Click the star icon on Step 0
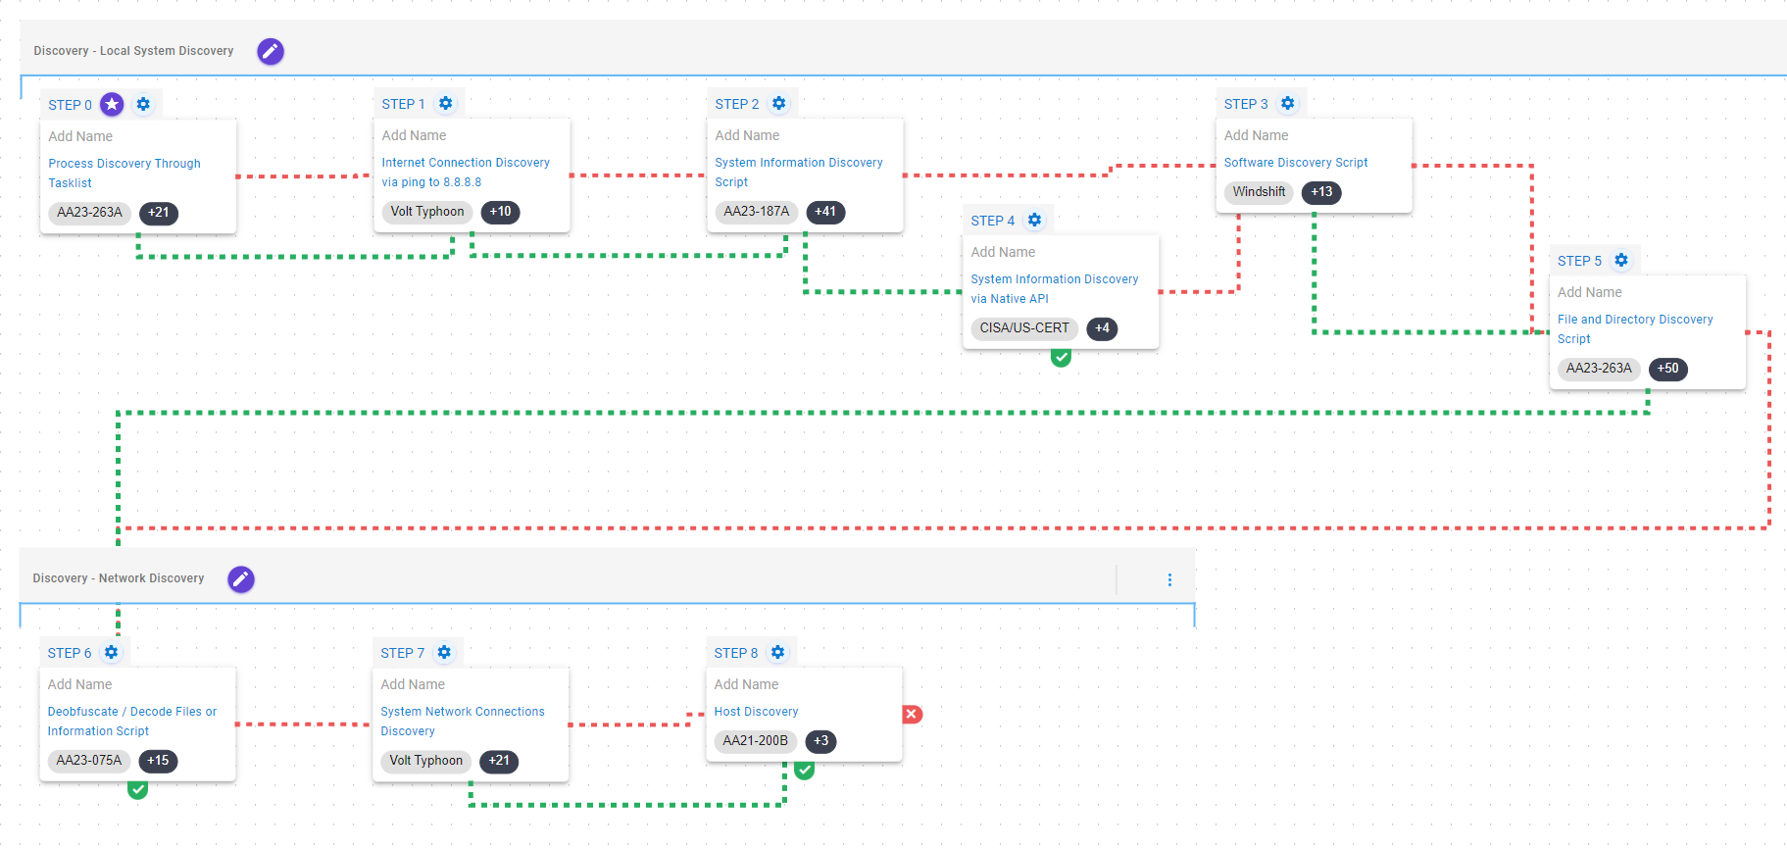This screenshot has height=849, width=1787. pyautogui.click(x=113, y=104)
